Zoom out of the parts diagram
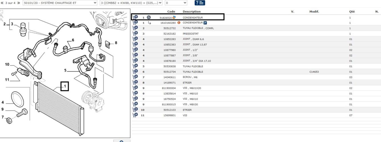 point(2,20)
